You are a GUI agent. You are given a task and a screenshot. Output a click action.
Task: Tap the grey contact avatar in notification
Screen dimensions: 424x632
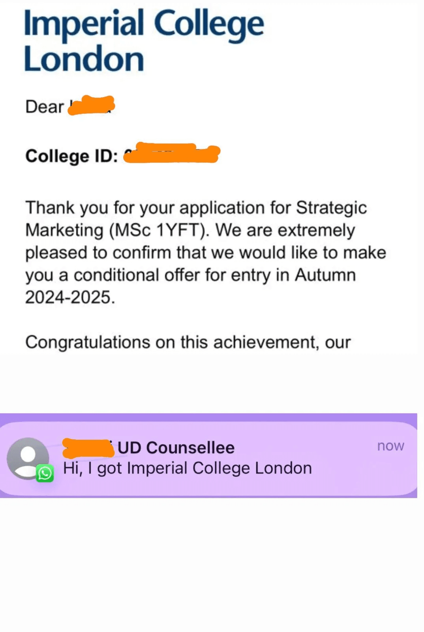pyautogui.click(x=28, y=458)
